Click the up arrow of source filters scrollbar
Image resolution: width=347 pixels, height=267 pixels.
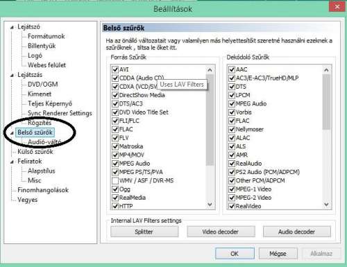click(x=210, y=70)
